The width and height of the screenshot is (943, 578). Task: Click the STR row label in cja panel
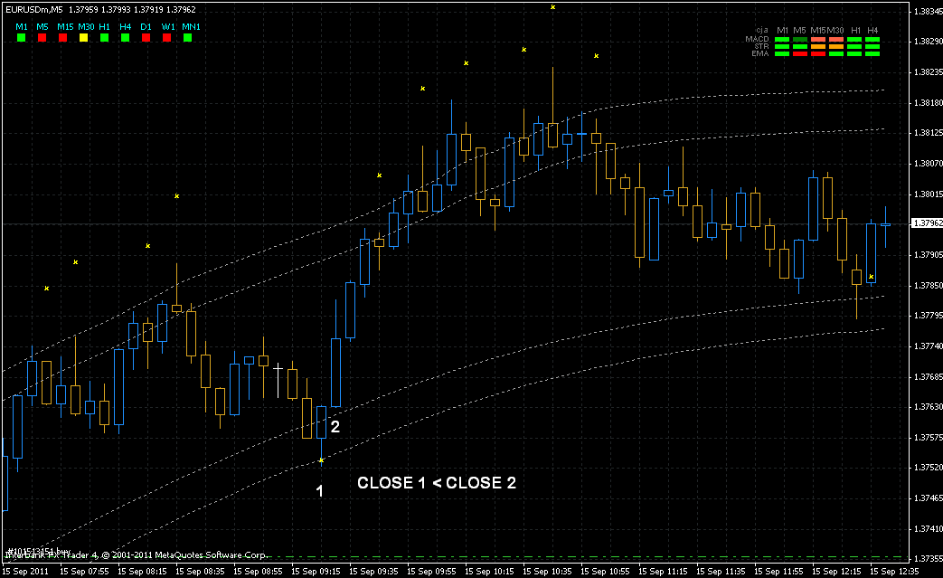click(761, 46)
